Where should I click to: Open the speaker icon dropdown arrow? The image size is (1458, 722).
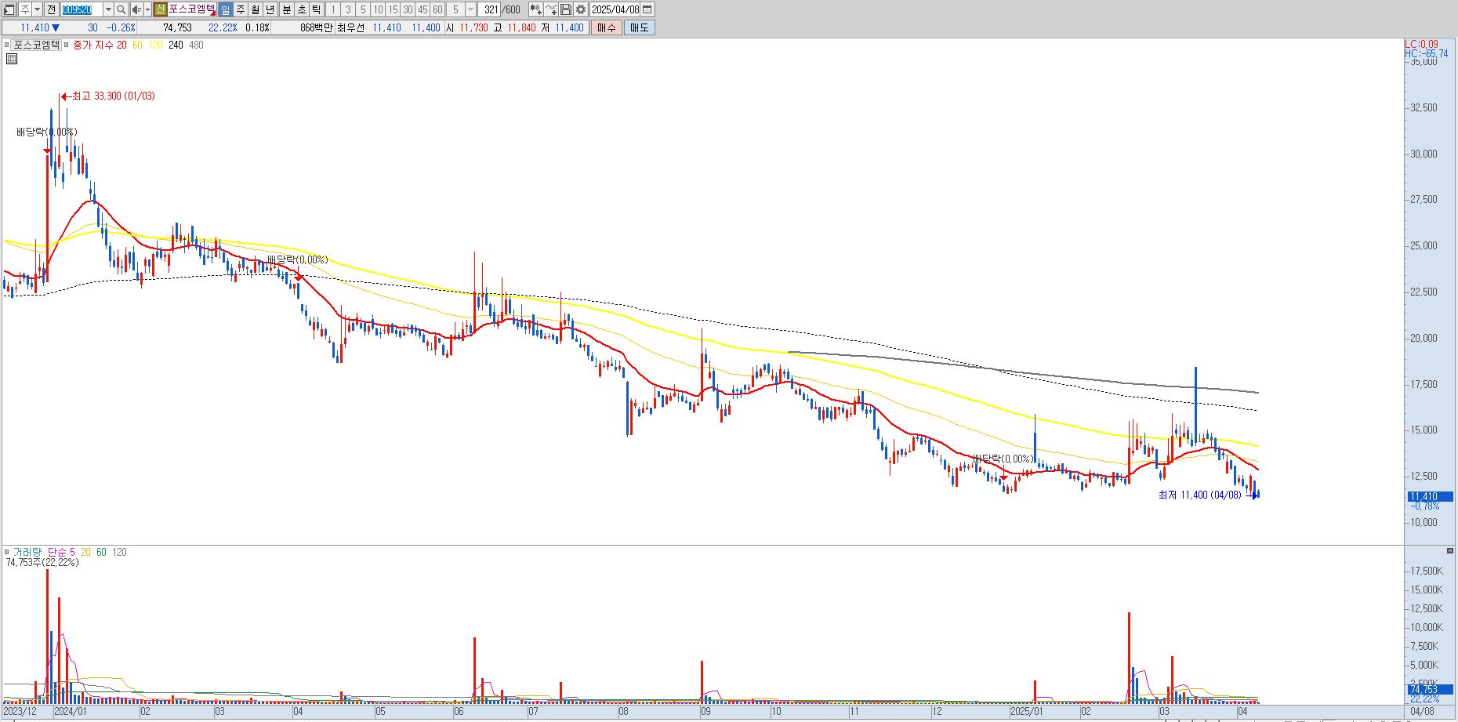[147, 9]
